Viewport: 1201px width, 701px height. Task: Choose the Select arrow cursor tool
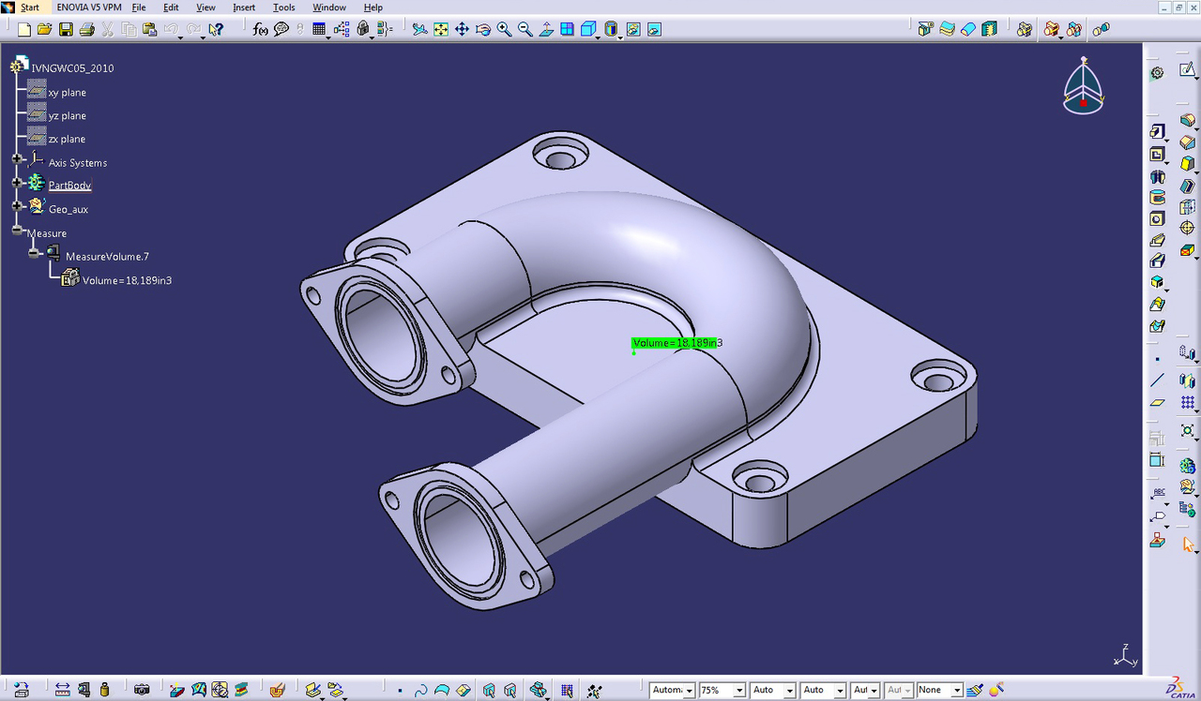(1188, 544)
